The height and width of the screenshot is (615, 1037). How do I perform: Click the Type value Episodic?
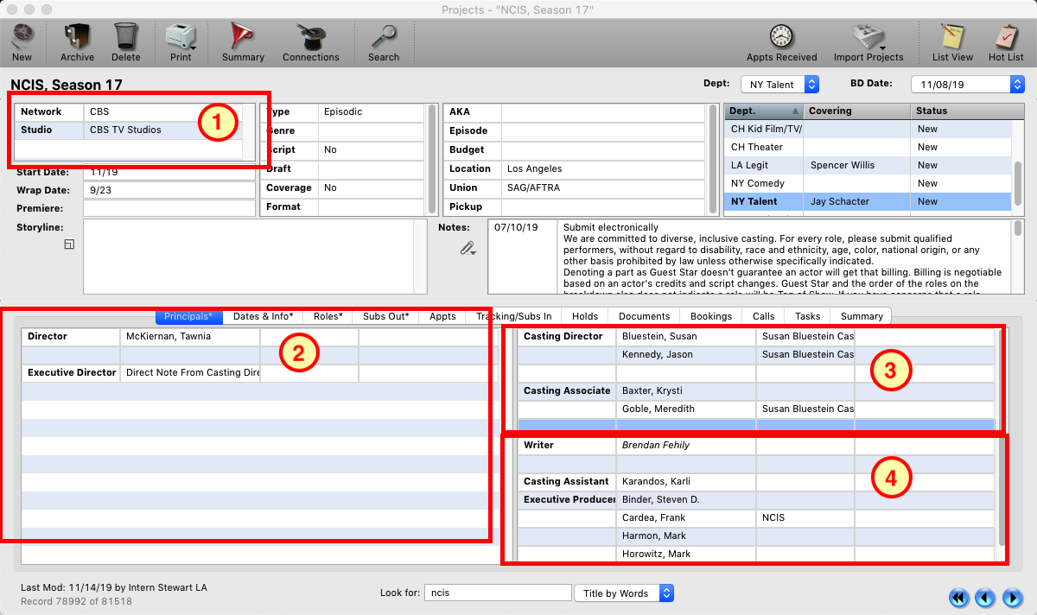click(x=343, y=111)
